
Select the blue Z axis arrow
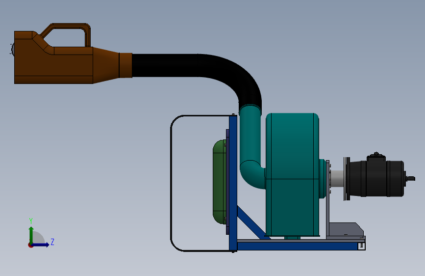click(x=41, y=245)
